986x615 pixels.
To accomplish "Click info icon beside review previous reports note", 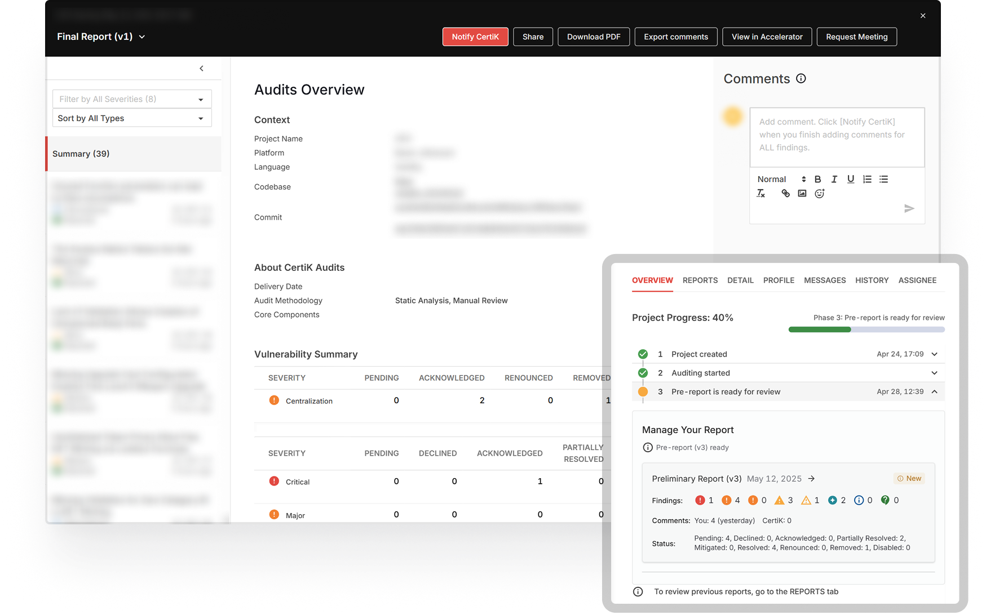I will tap(638, 591).
